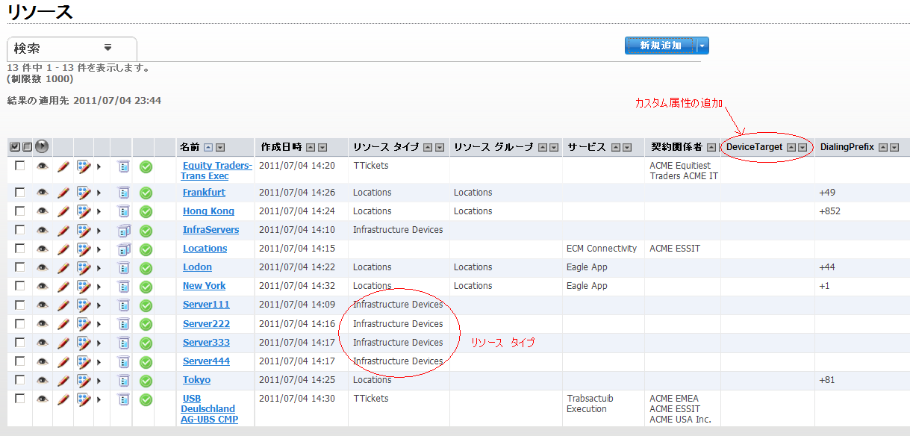The width and height of the screenshot is (910, 436).
Task: Expand the row actions arrow for Server222
Action: pyautogui.click(x=99, y=324)
